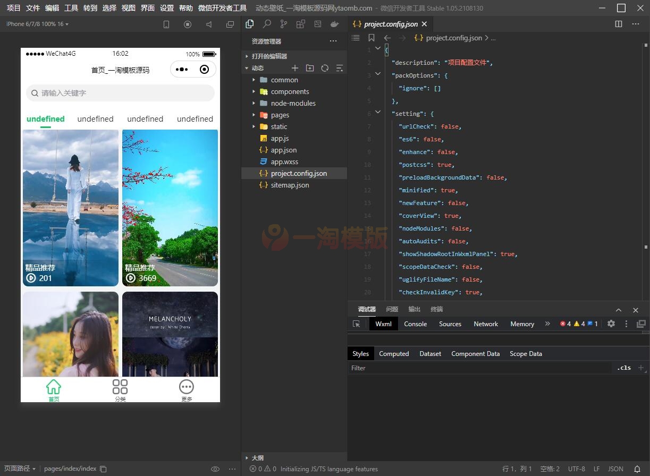Toggle the preview eye icon in simulator footer
Viewport: 650px width, 476px height.
tap(215, 469)
